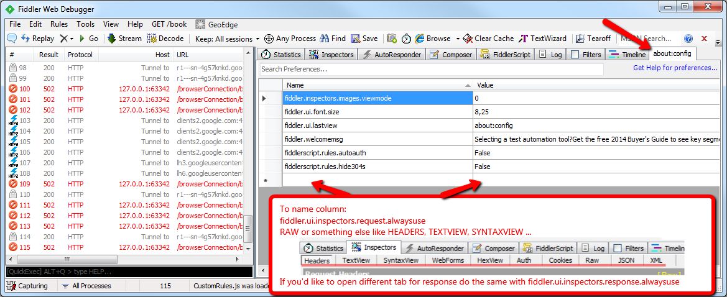Screen dimensions: 727x297
Task: Click the red X toolbar icon
Action: point(704,39)
